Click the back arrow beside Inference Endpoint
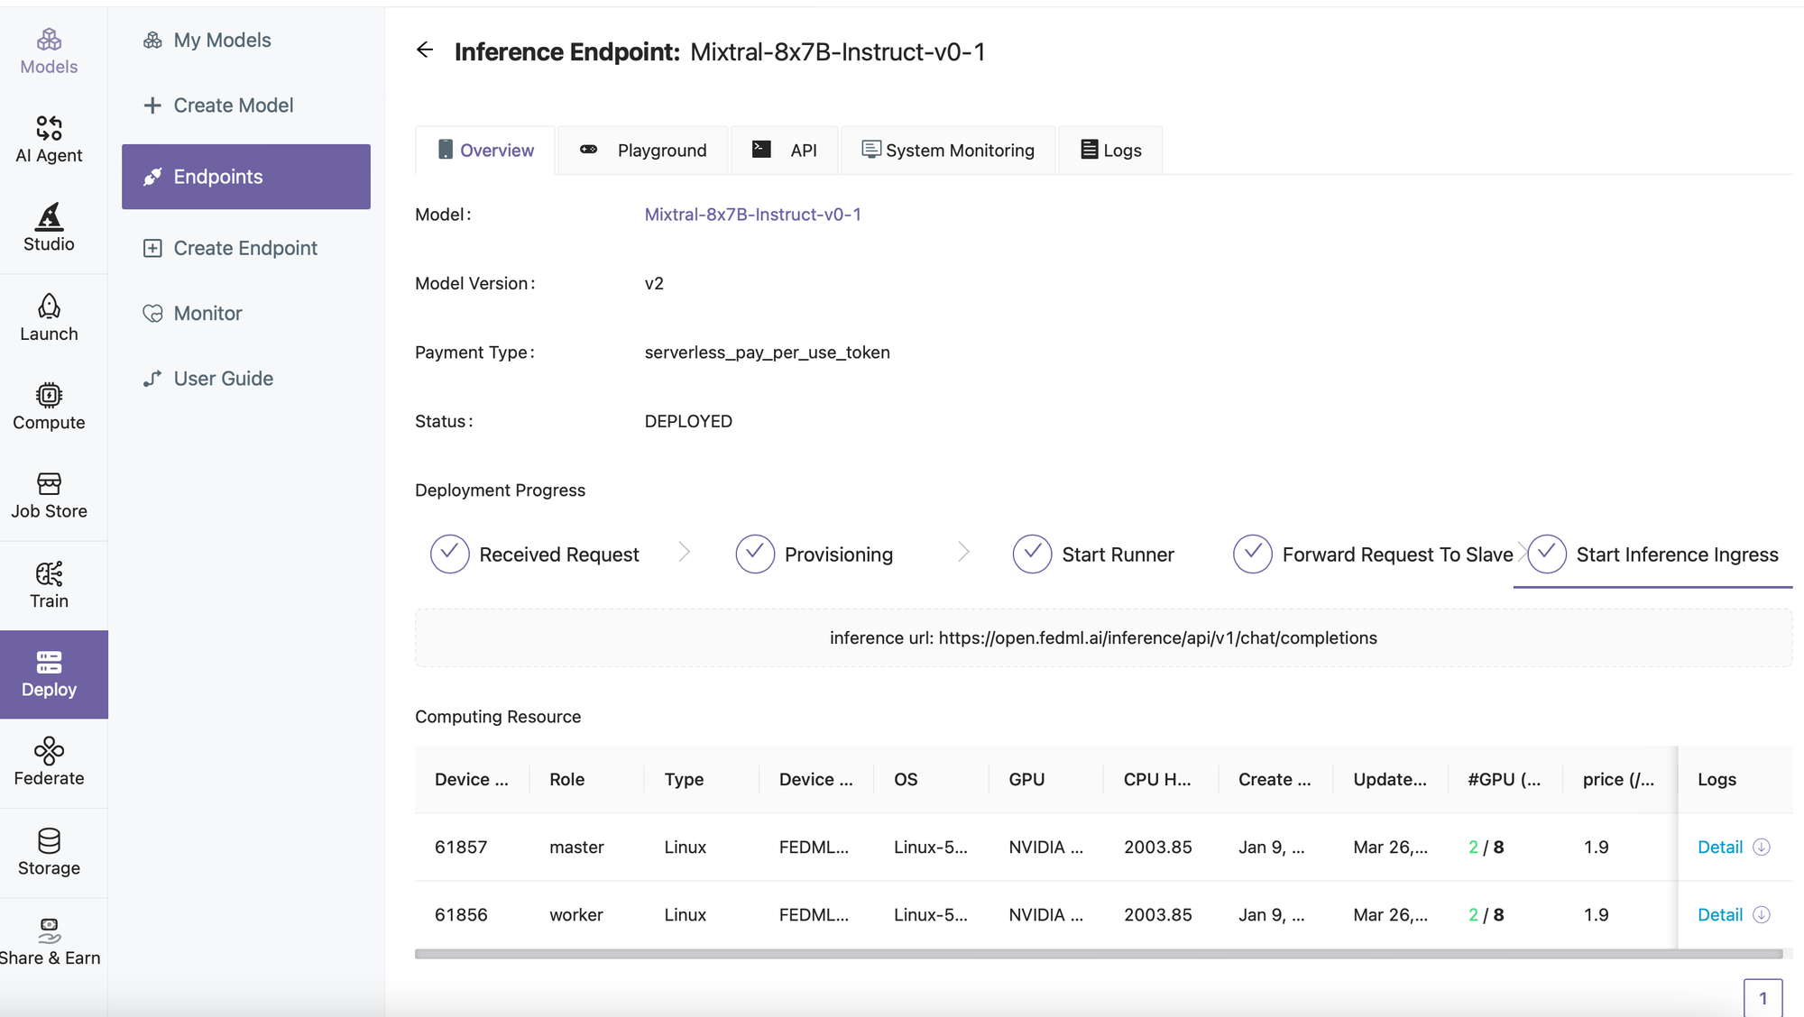 (x=425, y=50)
